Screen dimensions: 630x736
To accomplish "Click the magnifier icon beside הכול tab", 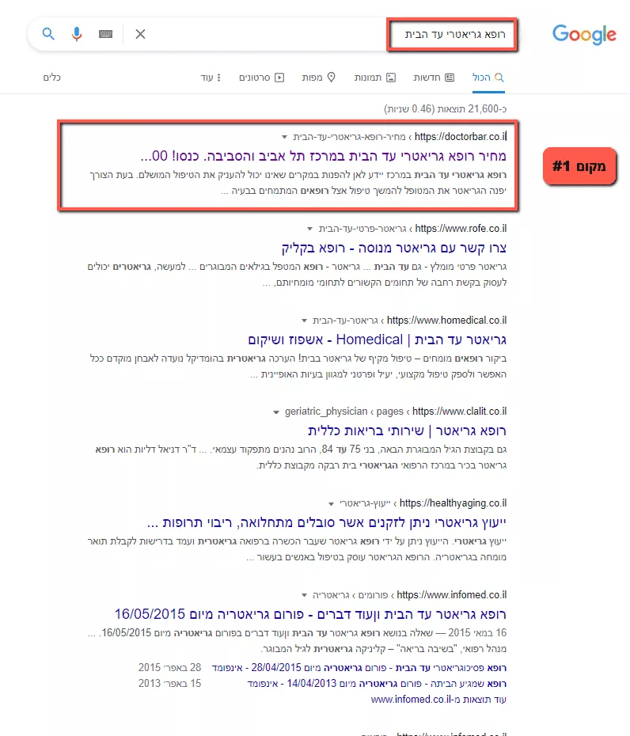I will point(499,77).
